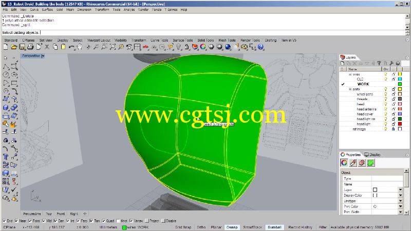Click the color wheel Object Properties icon
Screen dimensions: 411x231
203,47
